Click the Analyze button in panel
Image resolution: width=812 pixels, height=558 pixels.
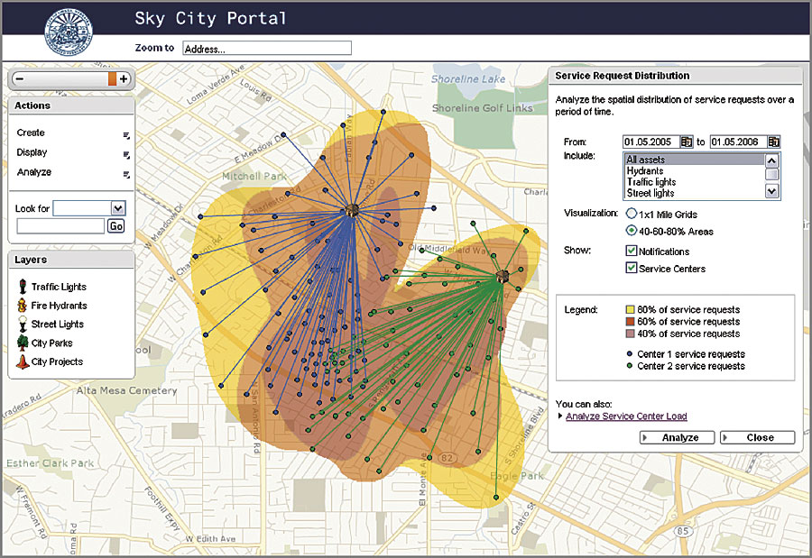pos(677,437)
